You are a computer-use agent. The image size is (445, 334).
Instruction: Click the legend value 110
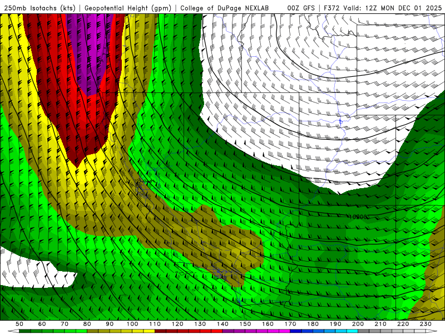155,324
